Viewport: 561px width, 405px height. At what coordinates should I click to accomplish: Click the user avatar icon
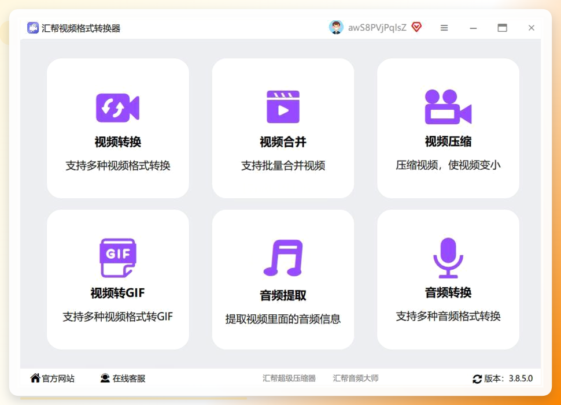coord(336,28)
